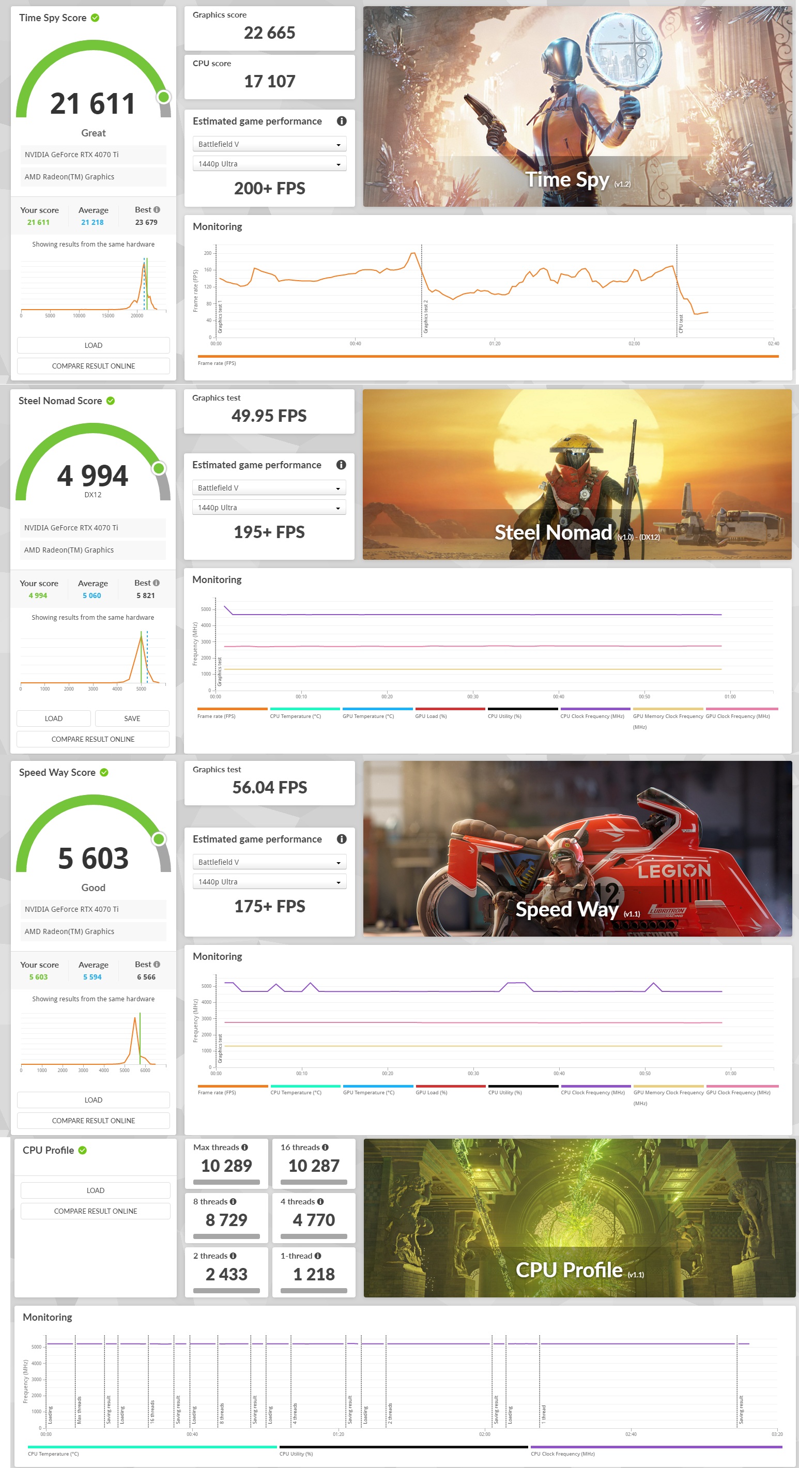Click the Steel Nomad graphics test 49.95 FPS
Screen dimensions: 799x1468
tap(269, 416)
